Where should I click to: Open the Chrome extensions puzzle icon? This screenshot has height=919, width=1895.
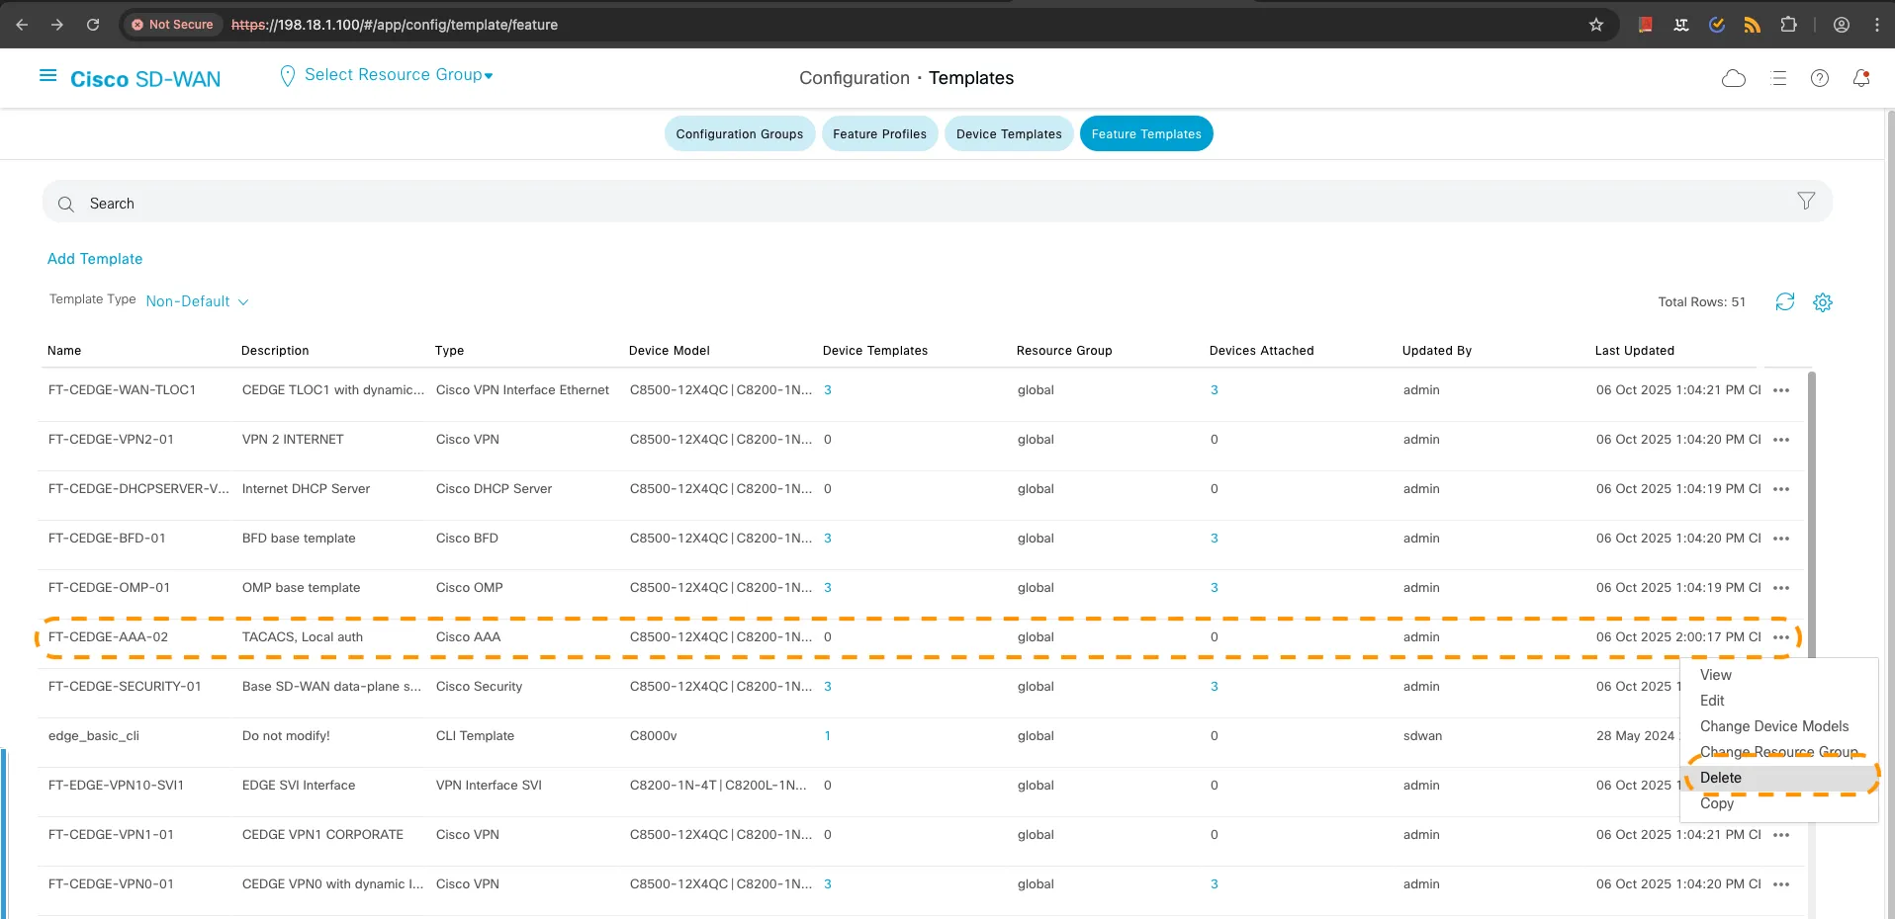tap(1789, 25)
